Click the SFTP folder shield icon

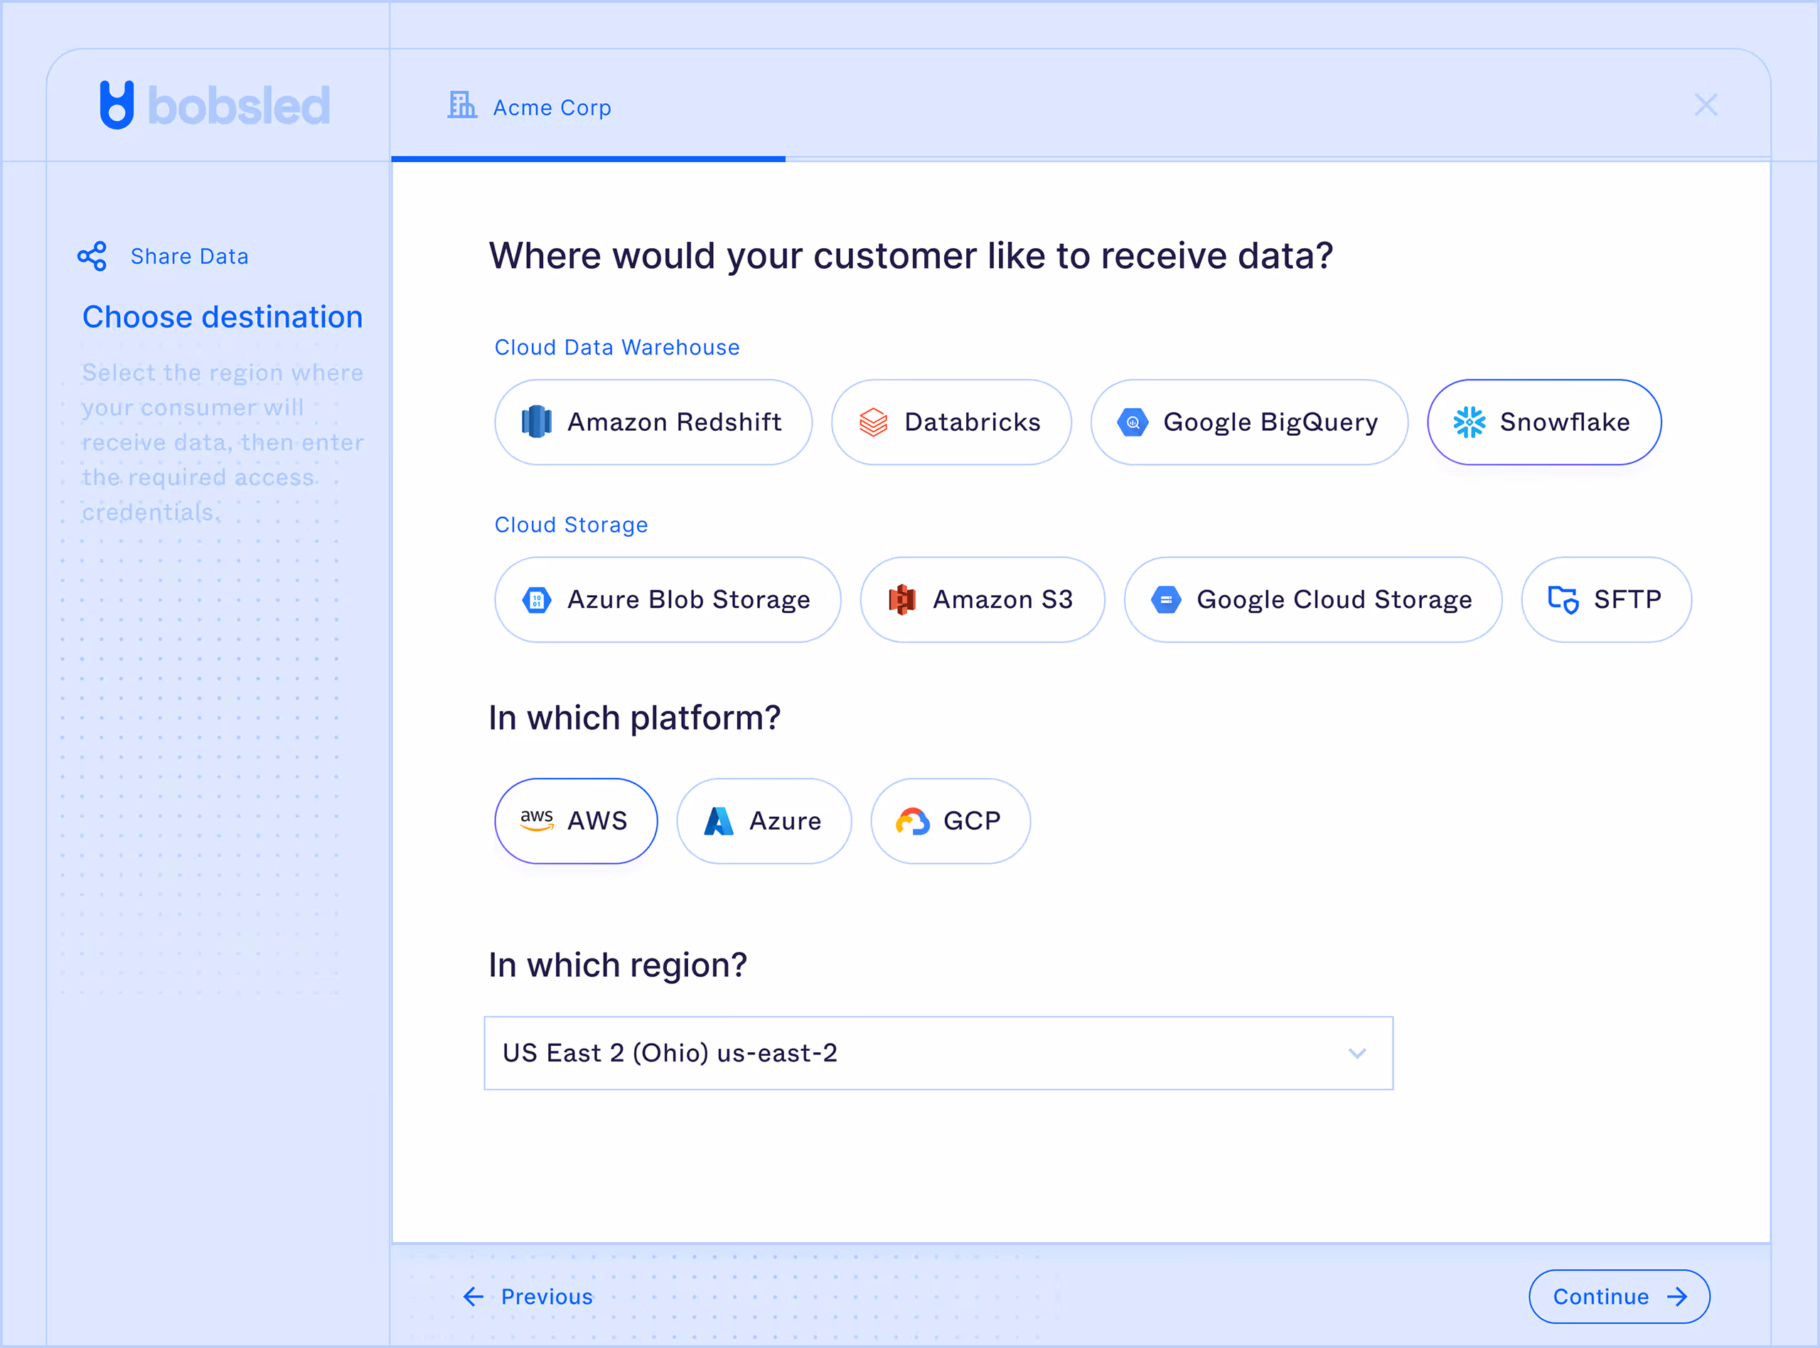(x=1563, y=600)
